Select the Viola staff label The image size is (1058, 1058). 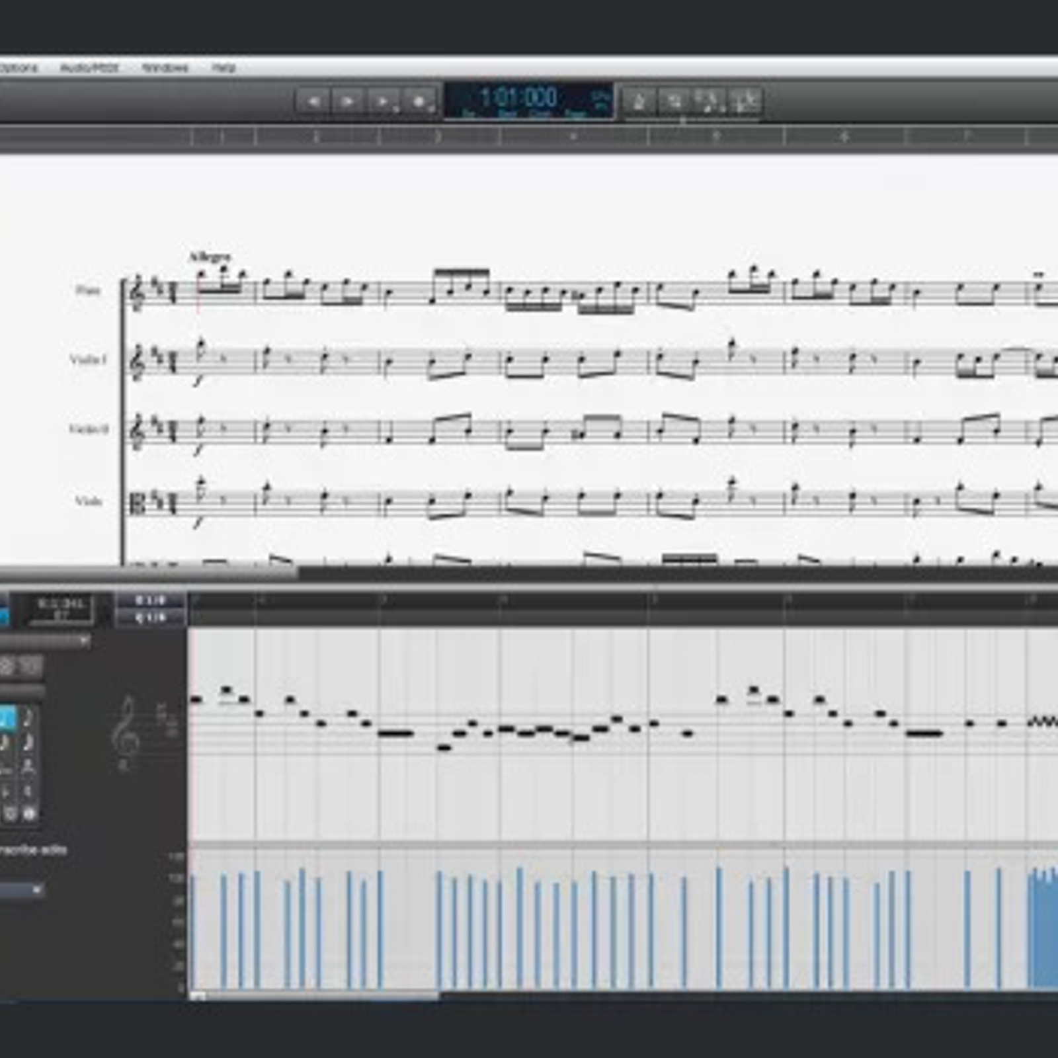[89, 501]
